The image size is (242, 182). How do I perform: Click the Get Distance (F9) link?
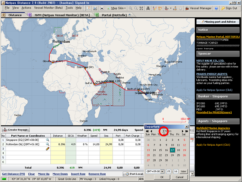tap(13, 174)
